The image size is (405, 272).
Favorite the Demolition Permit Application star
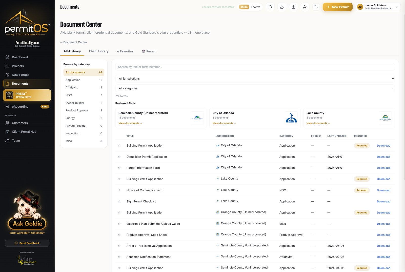point(119,157)
